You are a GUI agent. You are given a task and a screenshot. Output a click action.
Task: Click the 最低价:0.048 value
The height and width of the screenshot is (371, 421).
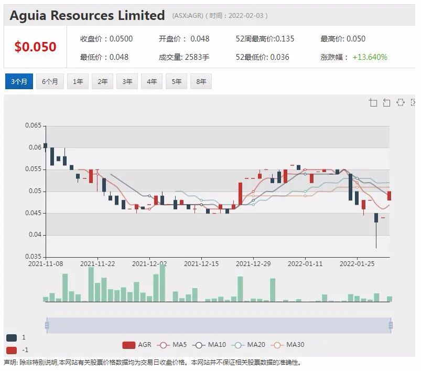pos(104,57)
